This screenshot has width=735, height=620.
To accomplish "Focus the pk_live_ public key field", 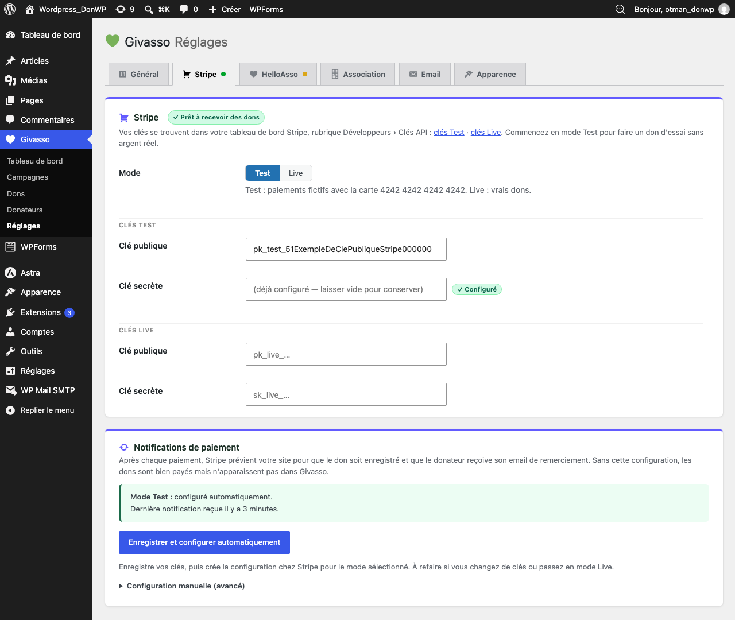I will click(346, 354).
